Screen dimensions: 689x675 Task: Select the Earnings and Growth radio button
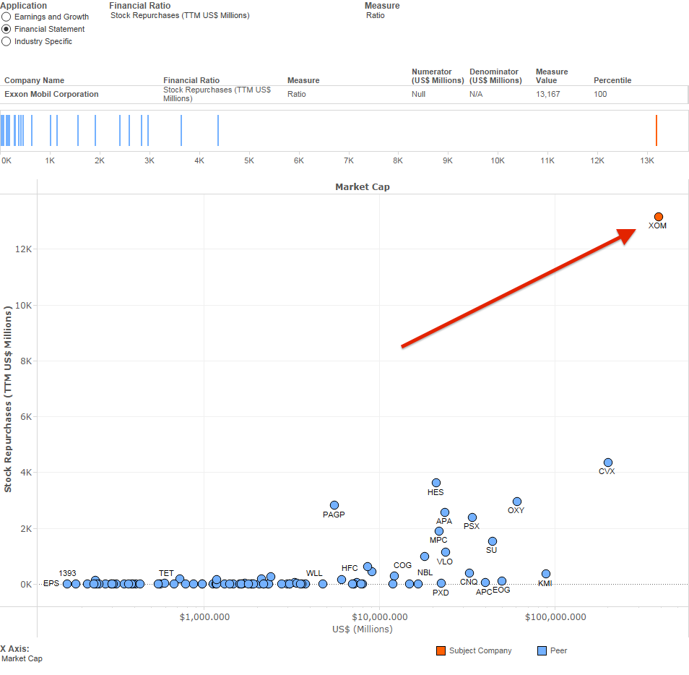point(6,17)
